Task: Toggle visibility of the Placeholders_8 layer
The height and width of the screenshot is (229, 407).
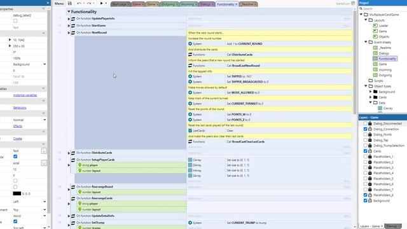Action: pyautogui.click(x=365, y=195)
